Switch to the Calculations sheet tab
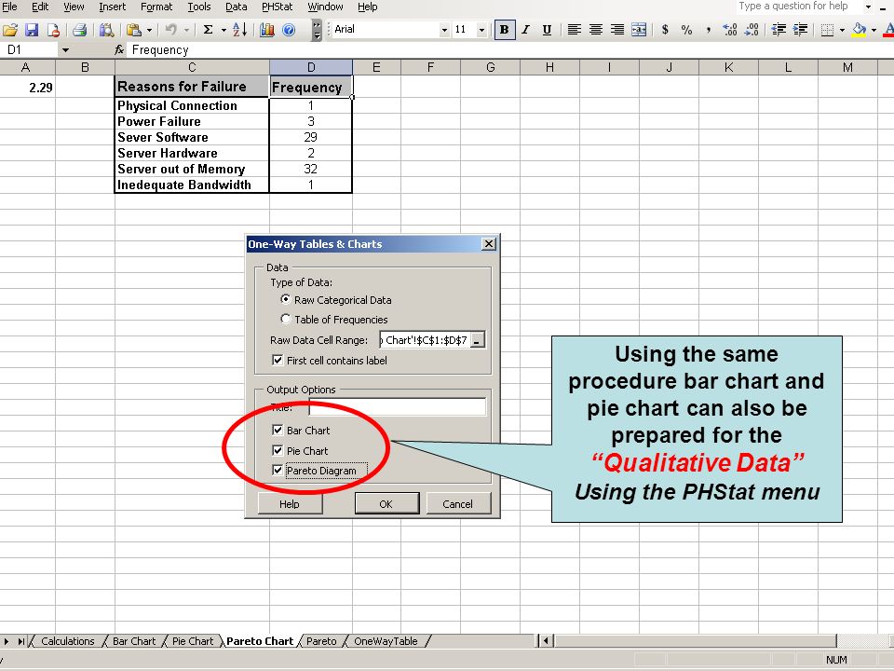 pyautogui.click(x=68, y=641)
